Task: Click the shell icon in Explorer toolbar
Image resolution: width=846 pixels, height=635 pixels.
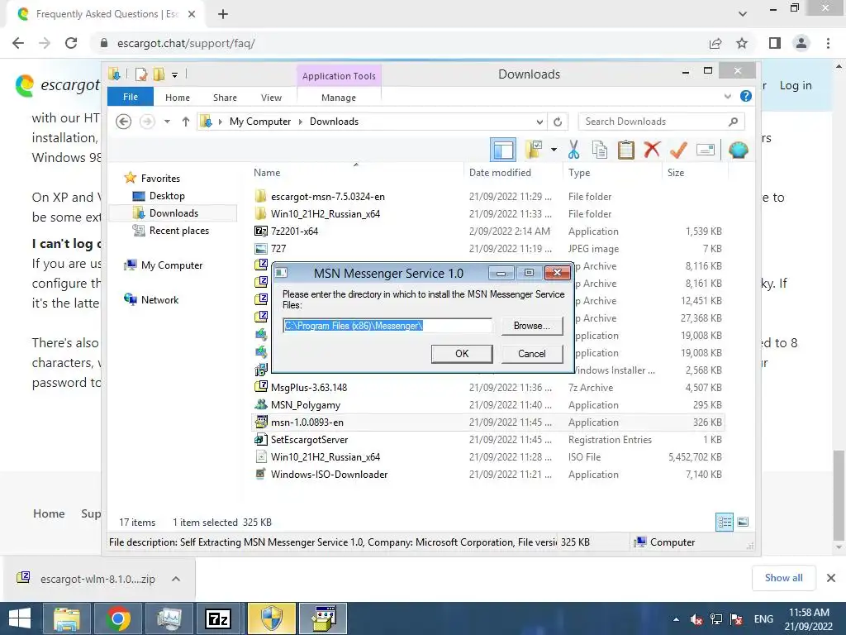Action: tap(738, 150)
